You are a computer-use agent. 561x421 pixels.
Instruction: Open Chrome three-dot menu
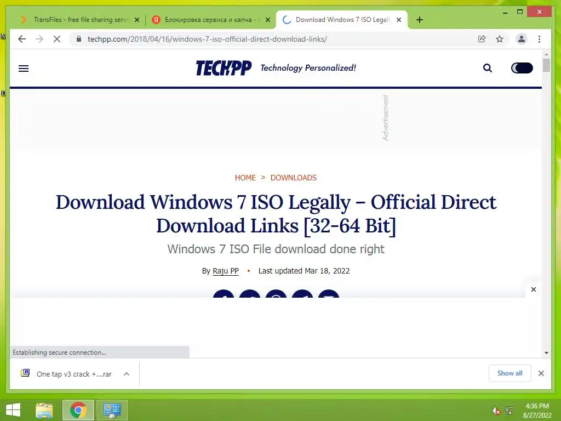point(539,39)
